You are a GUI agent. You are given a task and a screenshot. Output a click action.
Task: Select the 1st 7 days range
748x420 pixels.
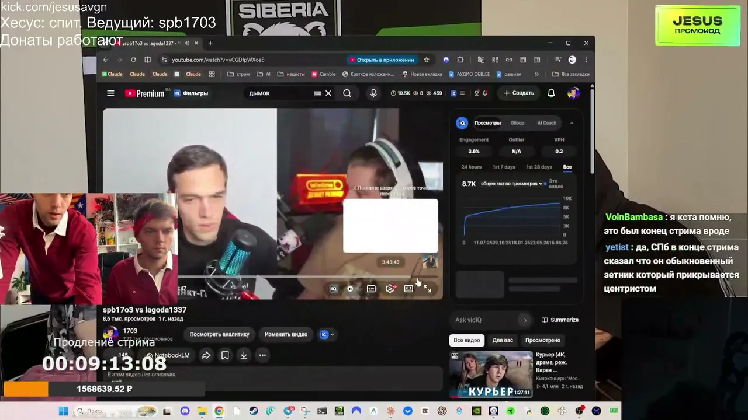click(x=504, y=167)
